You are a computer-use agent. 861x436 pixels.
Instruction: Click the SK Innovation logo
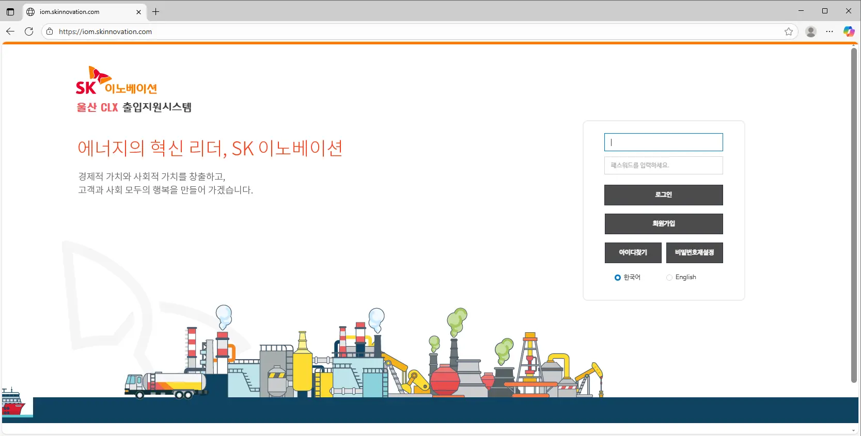pos(116,80)
